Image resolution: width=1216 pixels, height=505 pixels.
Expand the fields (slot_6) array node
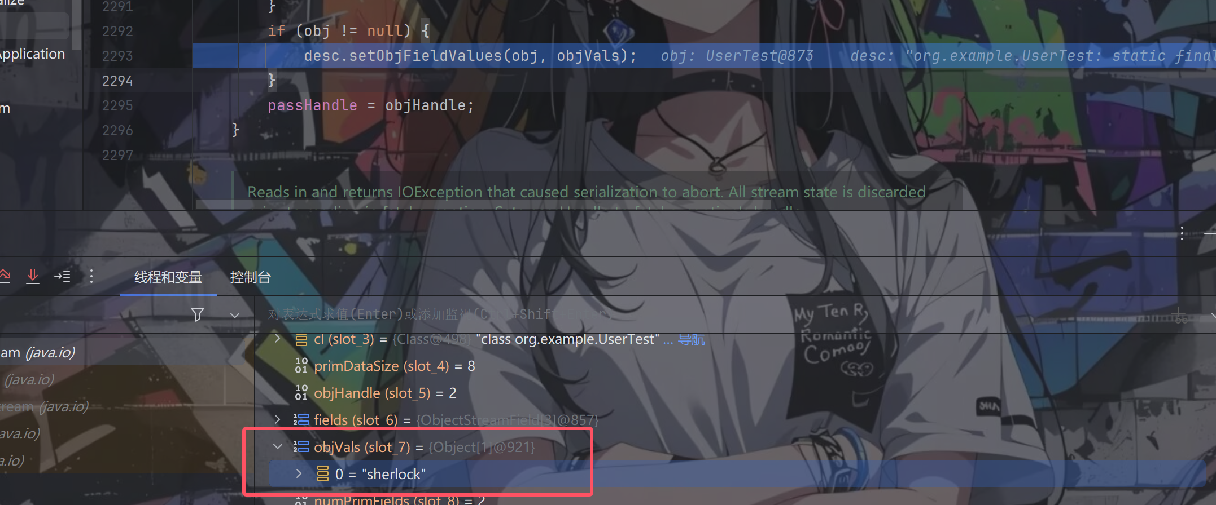coord(277,420)
